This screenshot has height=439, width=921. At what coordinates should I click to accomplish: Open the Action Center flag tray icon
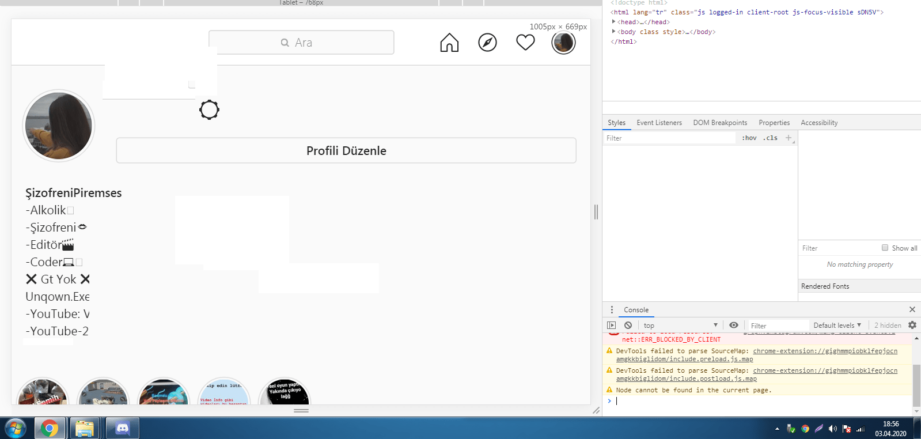(847, 429)
